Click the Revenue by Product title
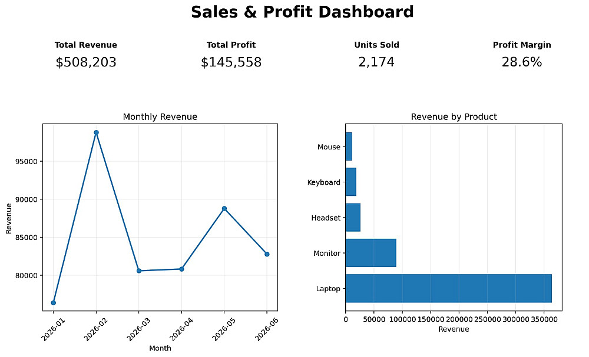This screenshot has height=357, width=589. (x=454, y=117)
